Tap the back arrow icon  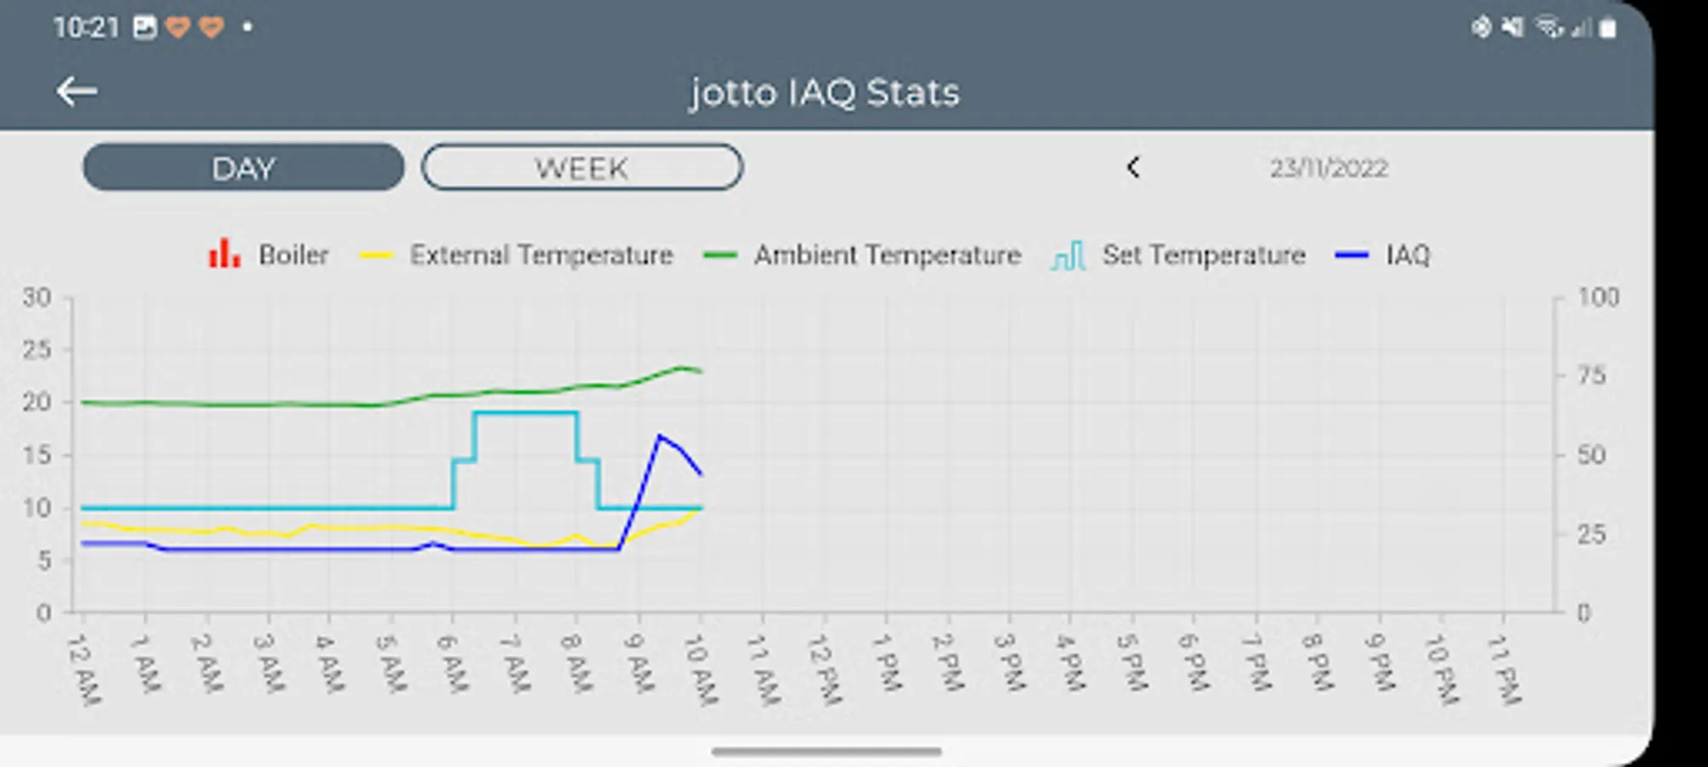(77, 91)
